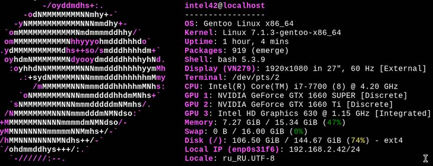
Task: Select GPU 3 Intel HD Graphics 630 line
Action: pyautogui.click(x=308, y=114)
